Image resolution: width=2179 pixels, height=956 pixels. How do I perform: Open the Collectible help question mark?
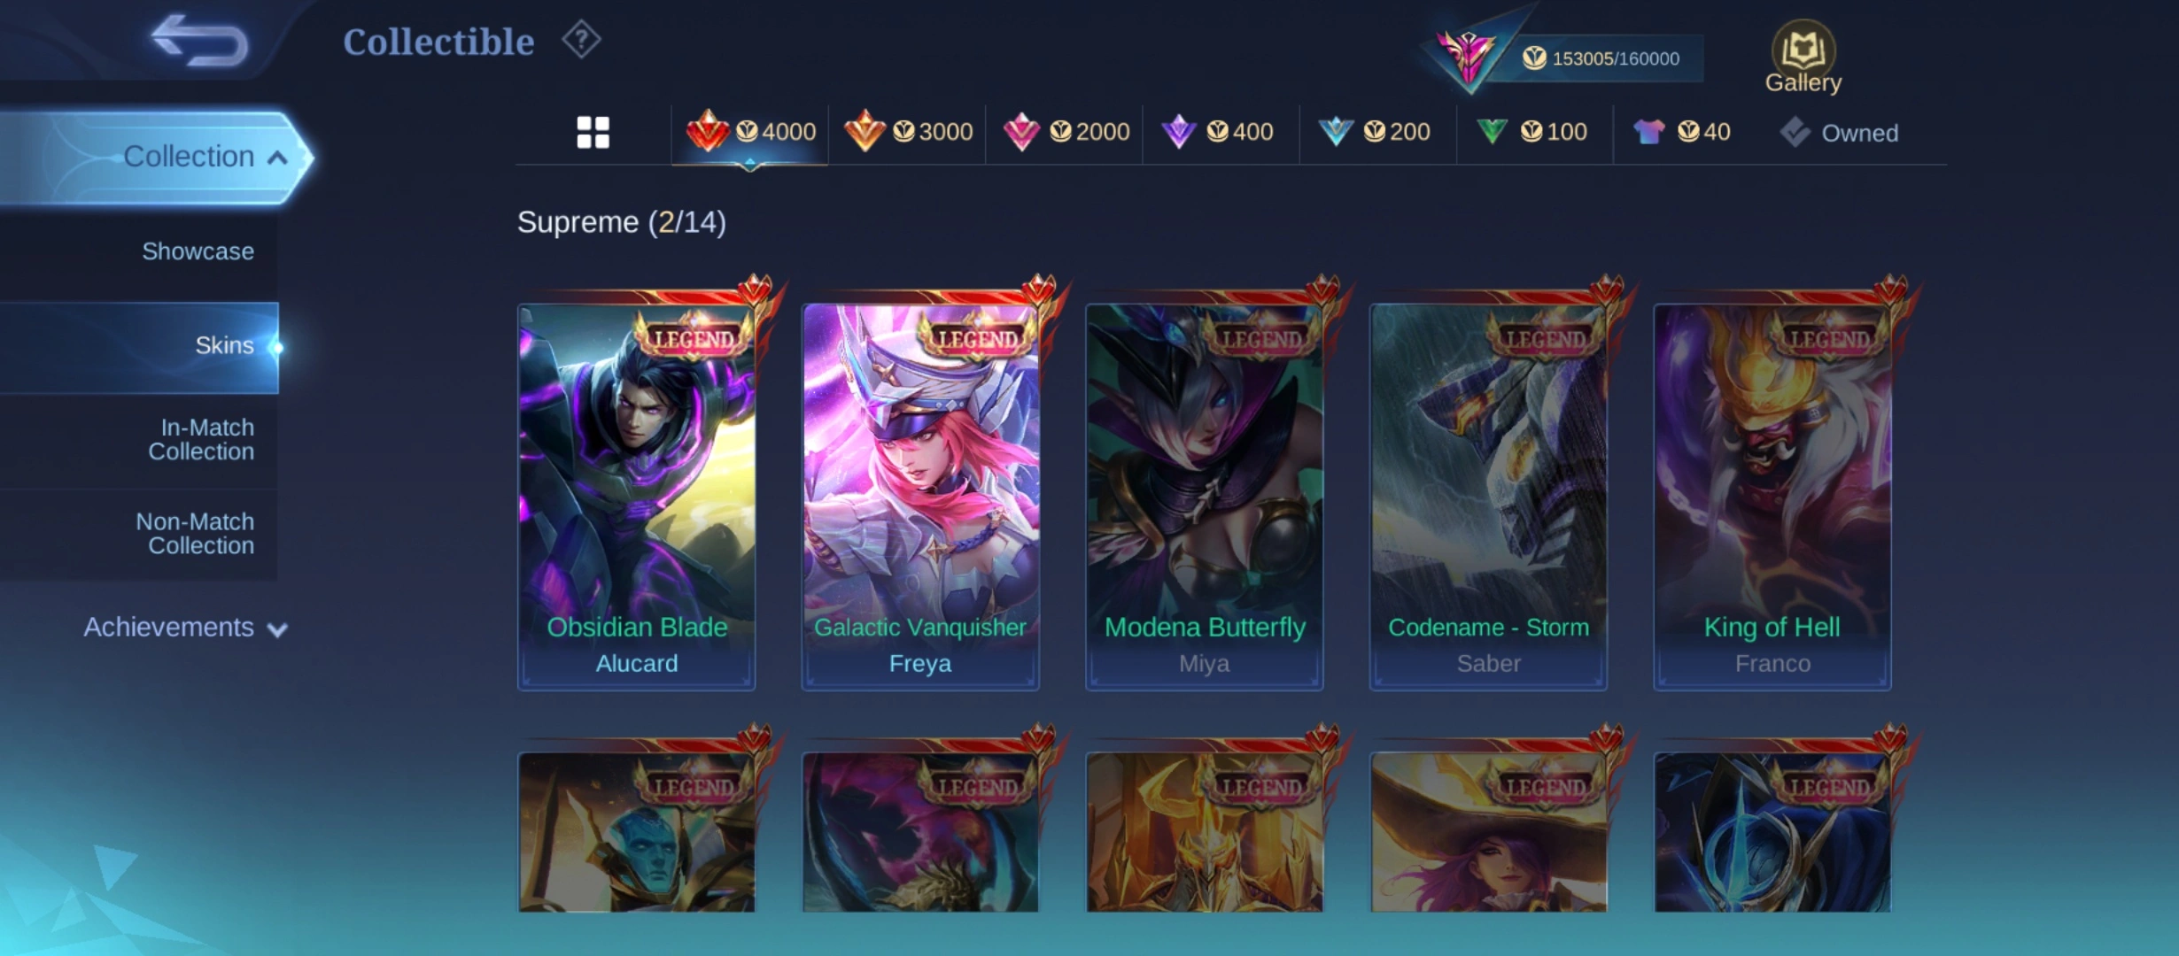click(581, 40)
